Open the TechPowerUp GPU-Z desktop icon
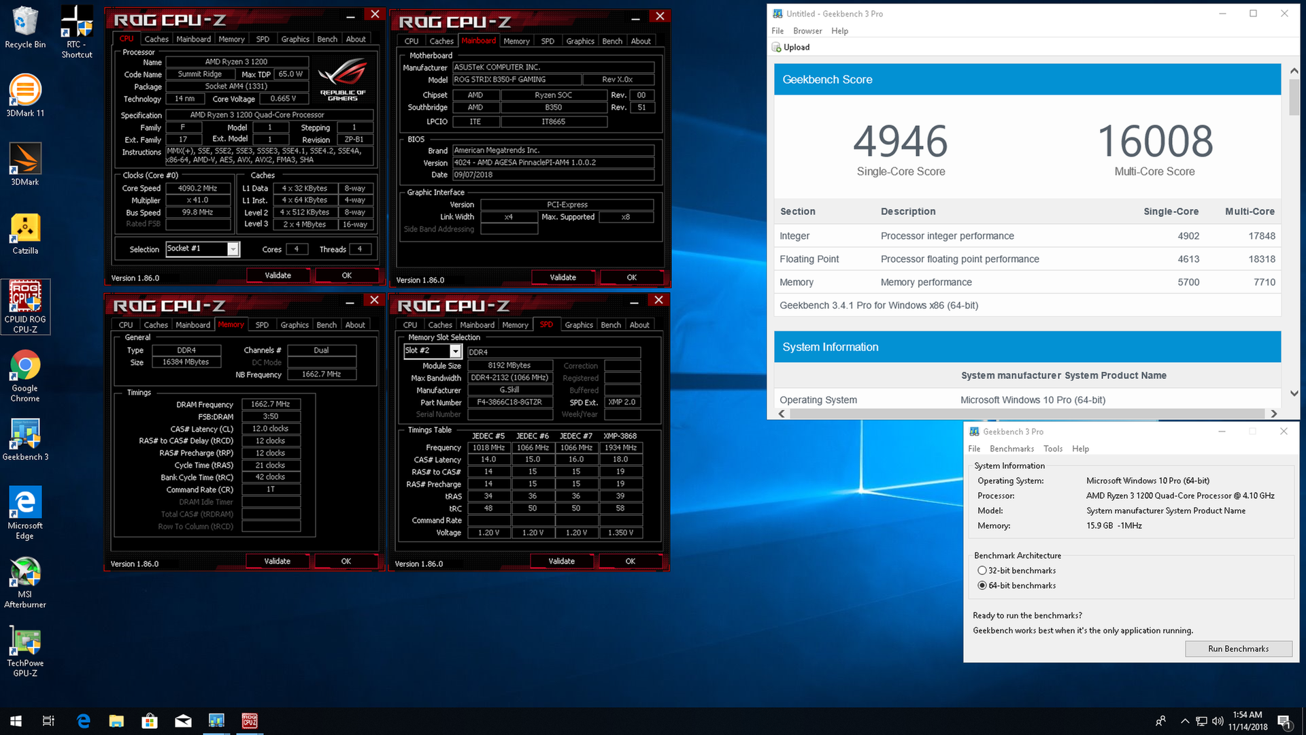This screenshot has height=735, width=1306. 25,651
